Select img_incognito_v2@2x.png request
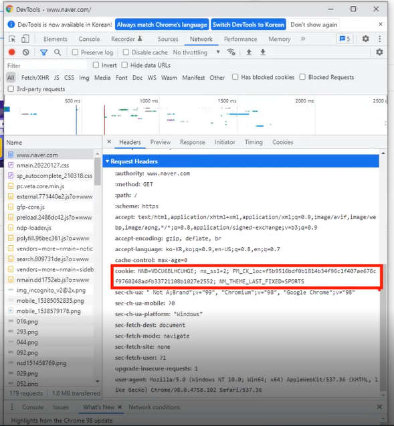394x426 pixels. coord(49,290)
